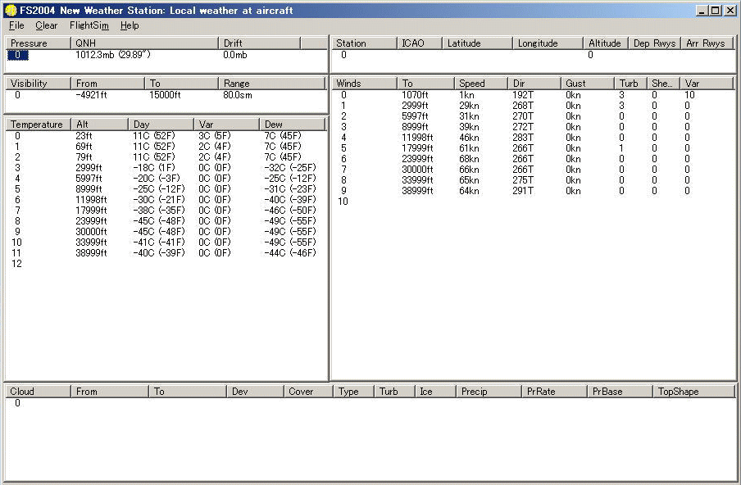Sort winds by the Speed column header

point(480,84)
